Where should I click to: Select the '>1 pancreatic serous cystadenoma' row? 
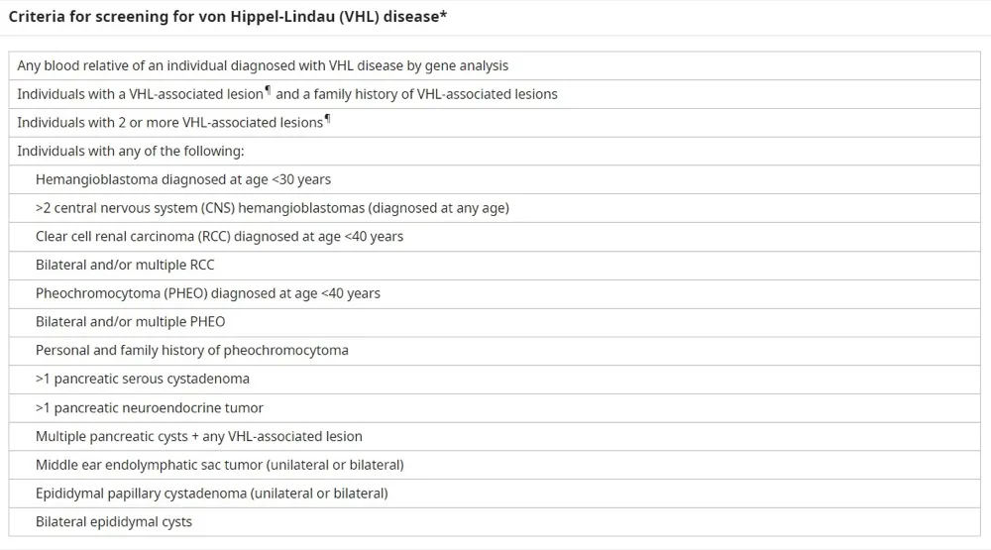[143, 379]
